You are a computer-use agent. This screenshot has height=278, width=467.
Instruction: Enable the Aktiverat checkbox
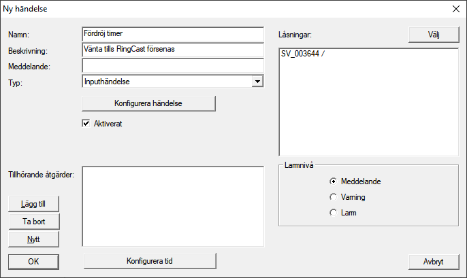86,123
